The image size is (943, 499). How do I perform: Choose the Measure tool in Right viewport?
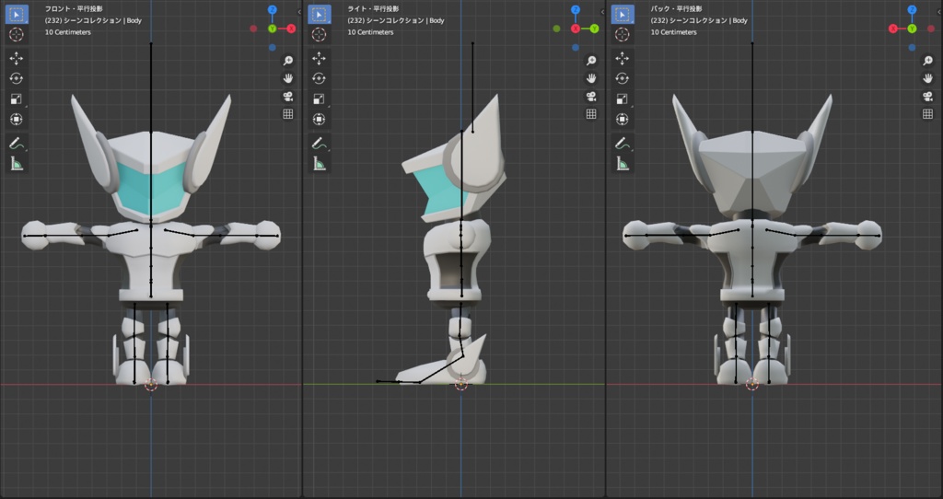tap(320, 163)
